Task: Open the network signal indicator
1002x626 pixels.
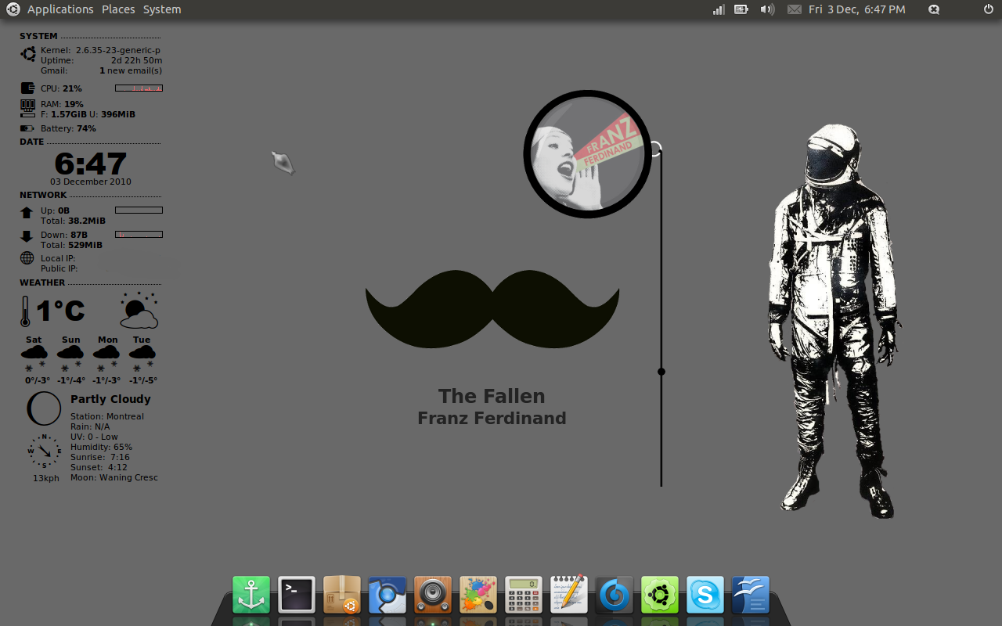Action: tap(719, 9)
